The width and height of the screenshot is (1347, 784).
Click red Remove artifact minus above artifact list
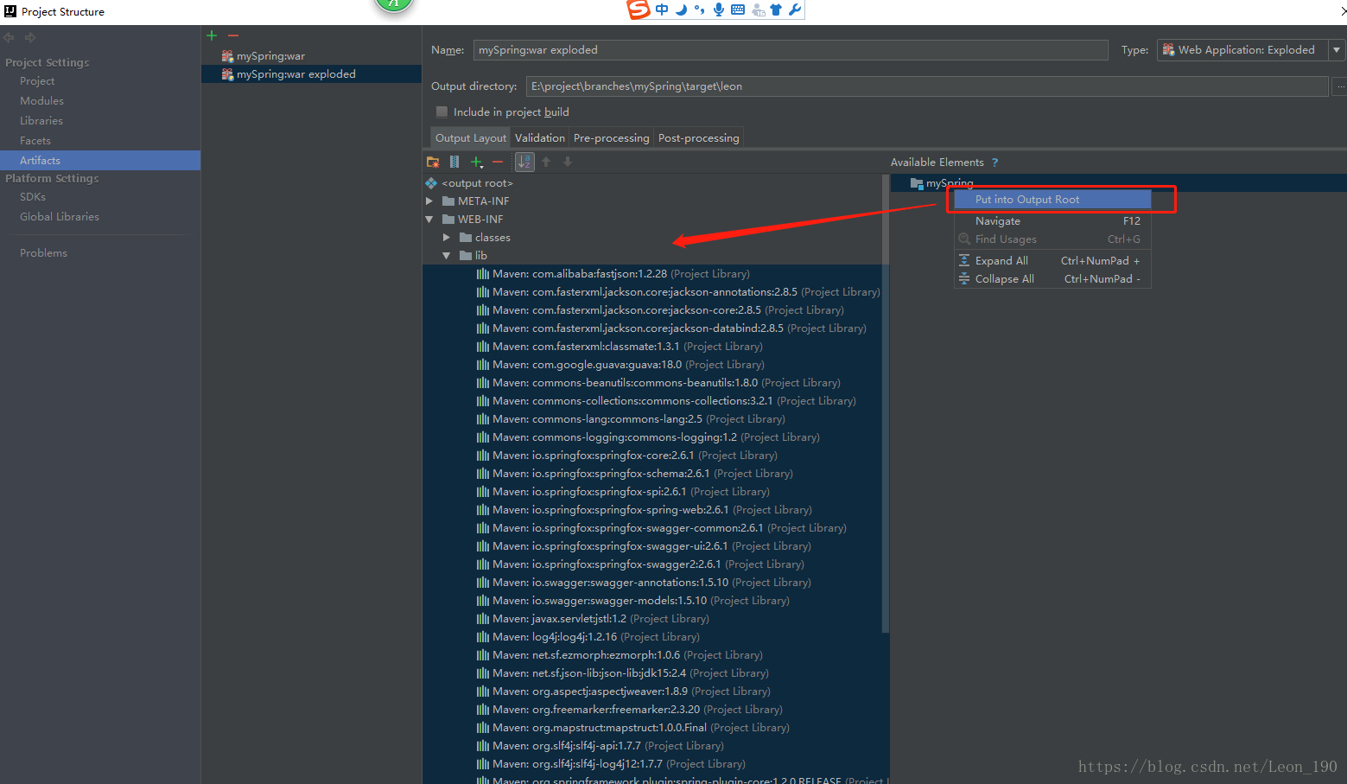233,35
